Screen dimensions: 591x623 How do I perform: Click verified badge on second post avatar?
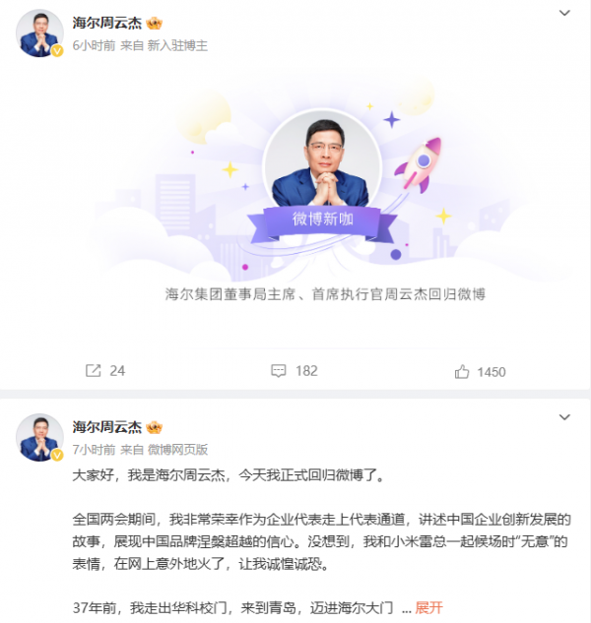coord(57,455)
